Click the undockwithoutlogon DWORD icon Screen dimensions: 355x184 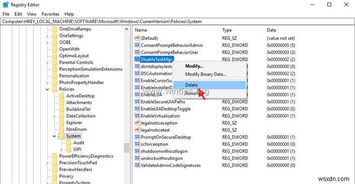(x=137, y=158)
